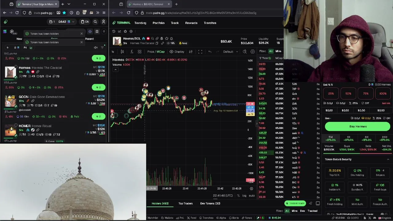
Task: Open the chart layout grid icon
Action: tap(140, 52)
